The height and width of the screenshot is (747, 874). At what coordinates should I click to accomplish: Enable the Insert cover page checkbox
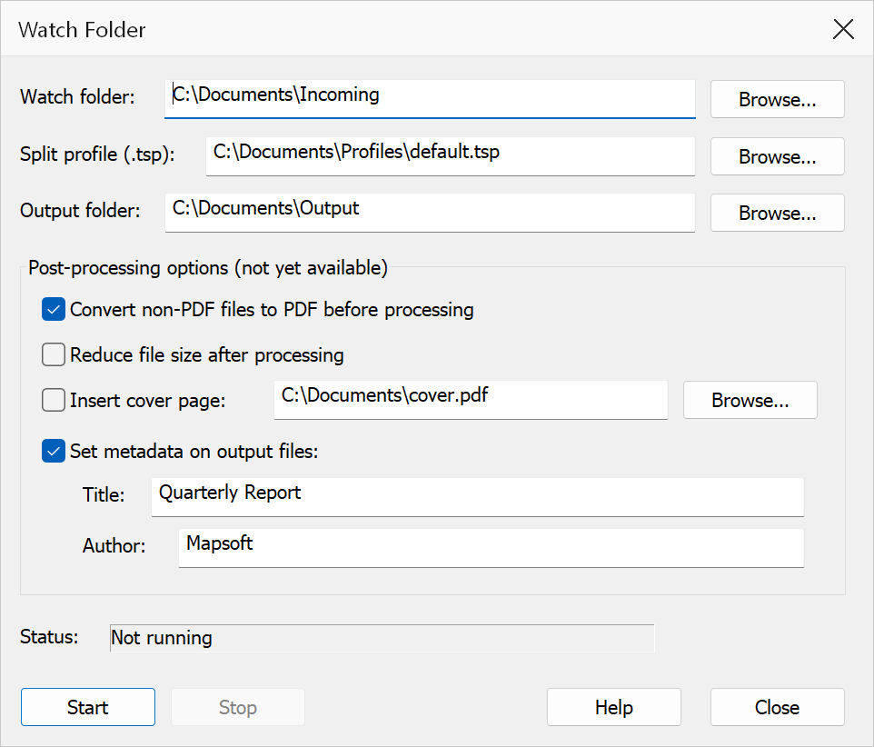tap(54, 400)
